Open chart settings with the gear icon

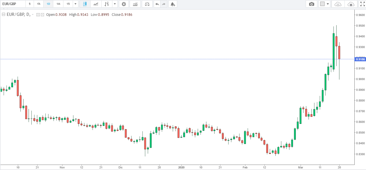pyautogui.click(x=123, y=4)
